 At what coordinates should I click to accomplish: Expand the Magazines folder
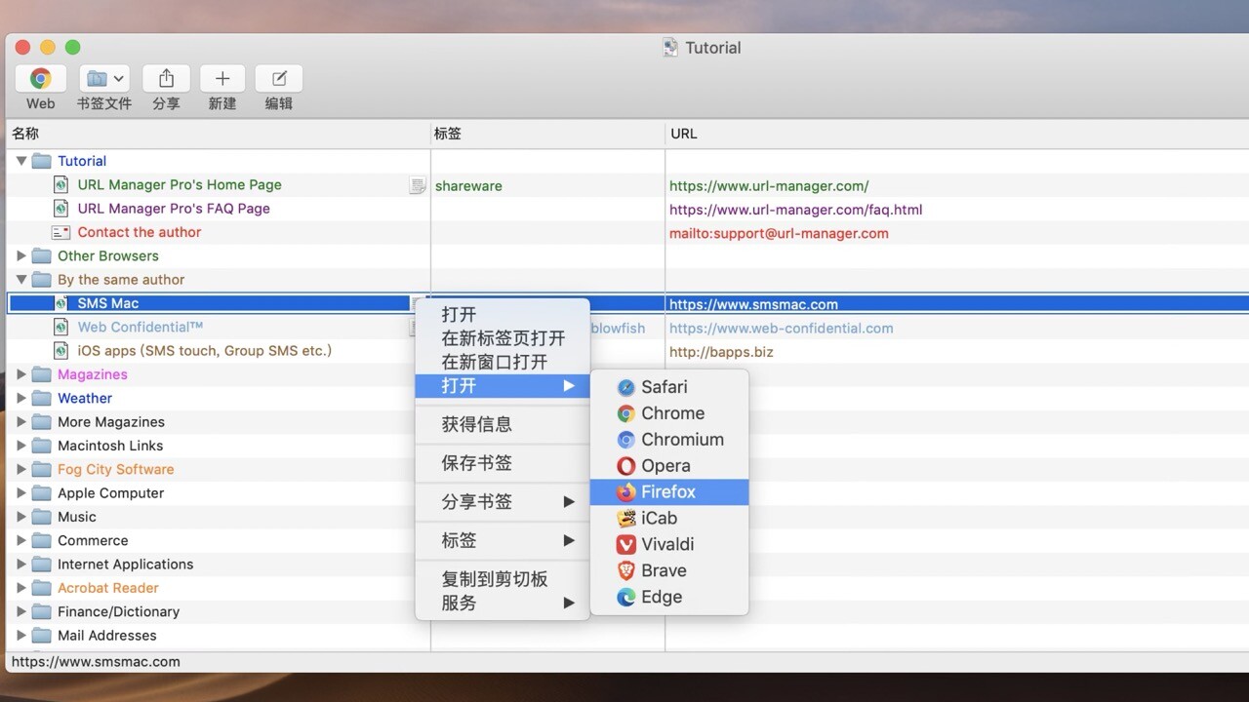click(x=21, y=374)
